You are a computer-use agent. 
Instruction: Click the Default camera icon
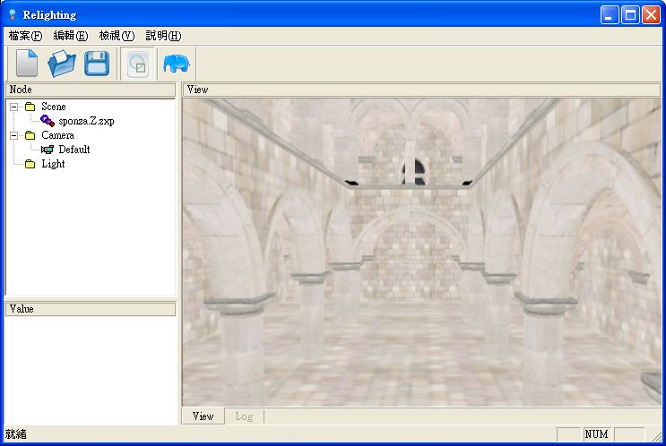48,150
